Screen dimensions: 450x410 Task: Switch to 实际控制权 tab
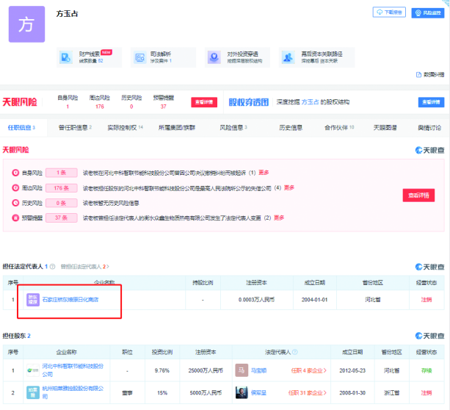[125, 128]
